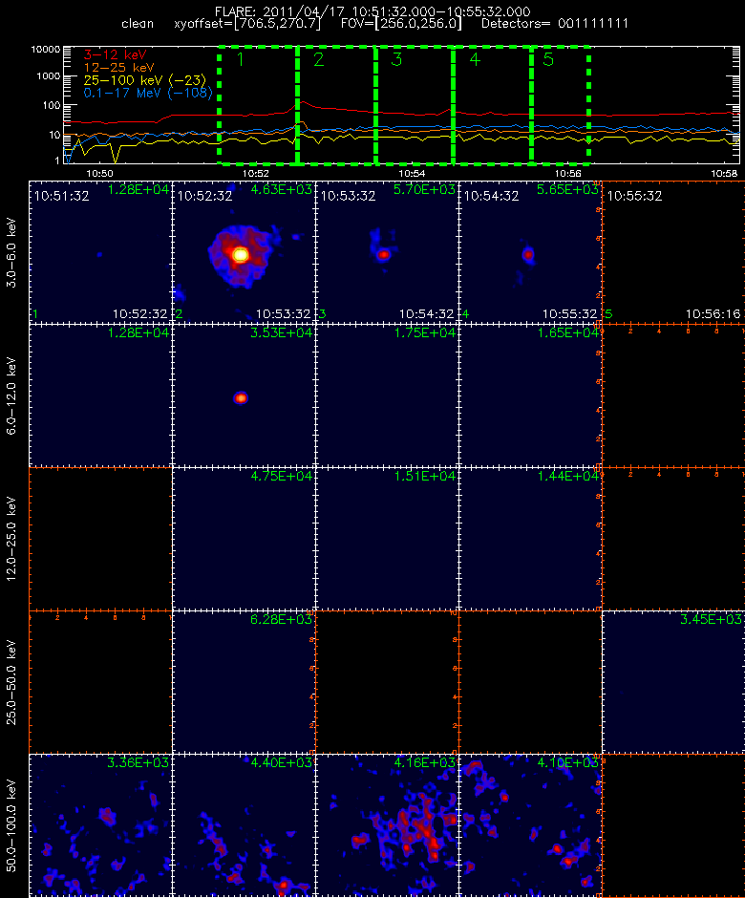
Task: Click the 100 count-rate axis label
Action: click(52, 105)
